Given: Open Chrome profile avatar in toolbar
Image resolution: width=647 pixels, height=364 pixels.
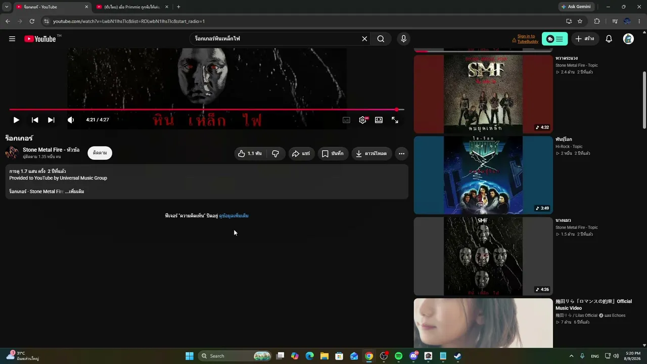Looking at the screenshot, I should (x=627, y=21).
